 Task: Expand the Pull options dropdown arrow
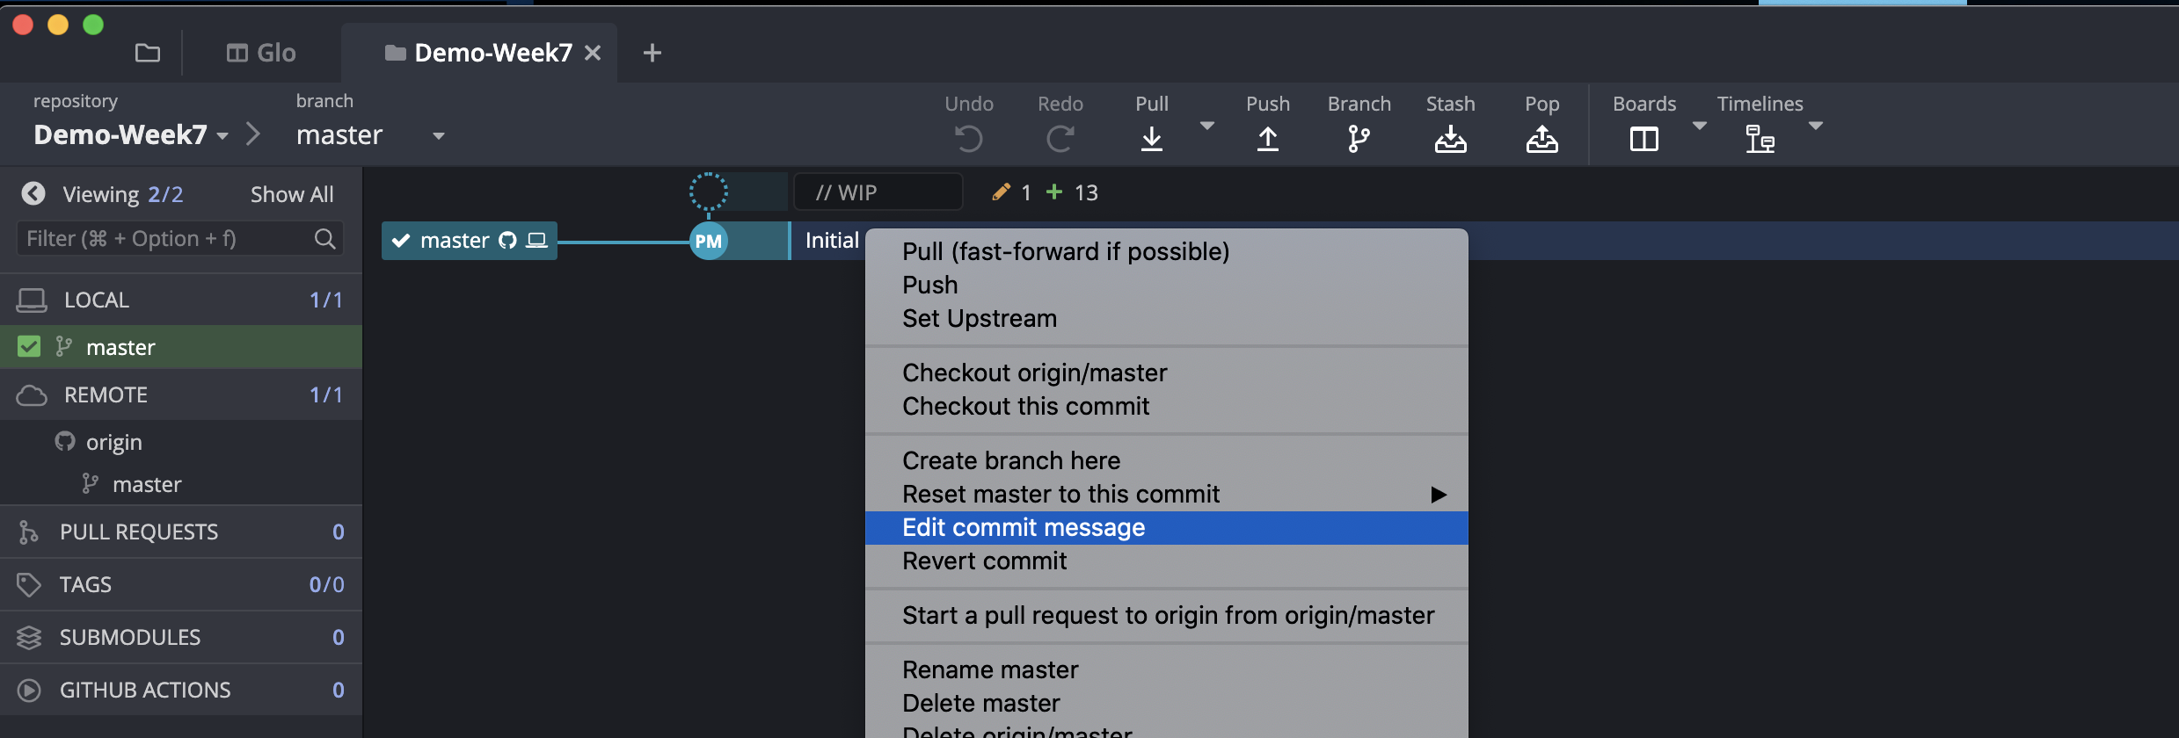tap(1207, 127)
